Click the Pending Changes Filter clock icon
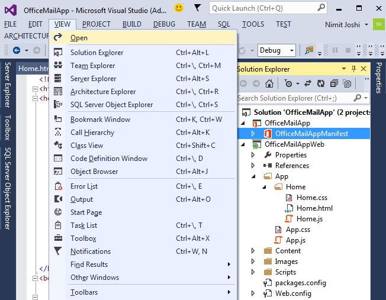Screen dimensions: 386x300 pos(289,84)
